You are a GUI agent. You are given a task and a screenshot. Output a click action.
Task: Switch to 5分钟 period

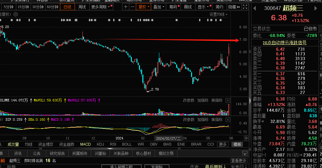(x=8, y=7)
